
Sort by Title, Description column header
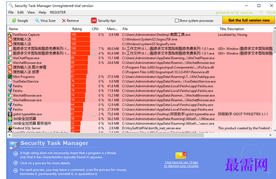point(245,29)
